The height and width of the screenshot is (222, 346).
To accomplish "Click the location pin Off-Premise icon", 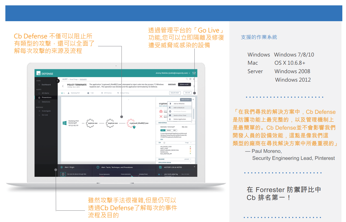I will click(102, 93).
